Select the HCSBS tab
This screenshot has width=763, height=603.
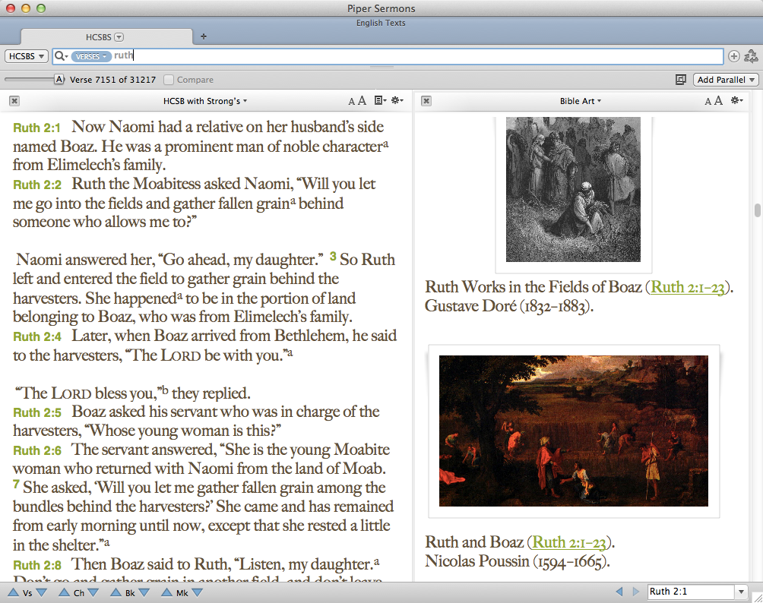click(105, 37)
